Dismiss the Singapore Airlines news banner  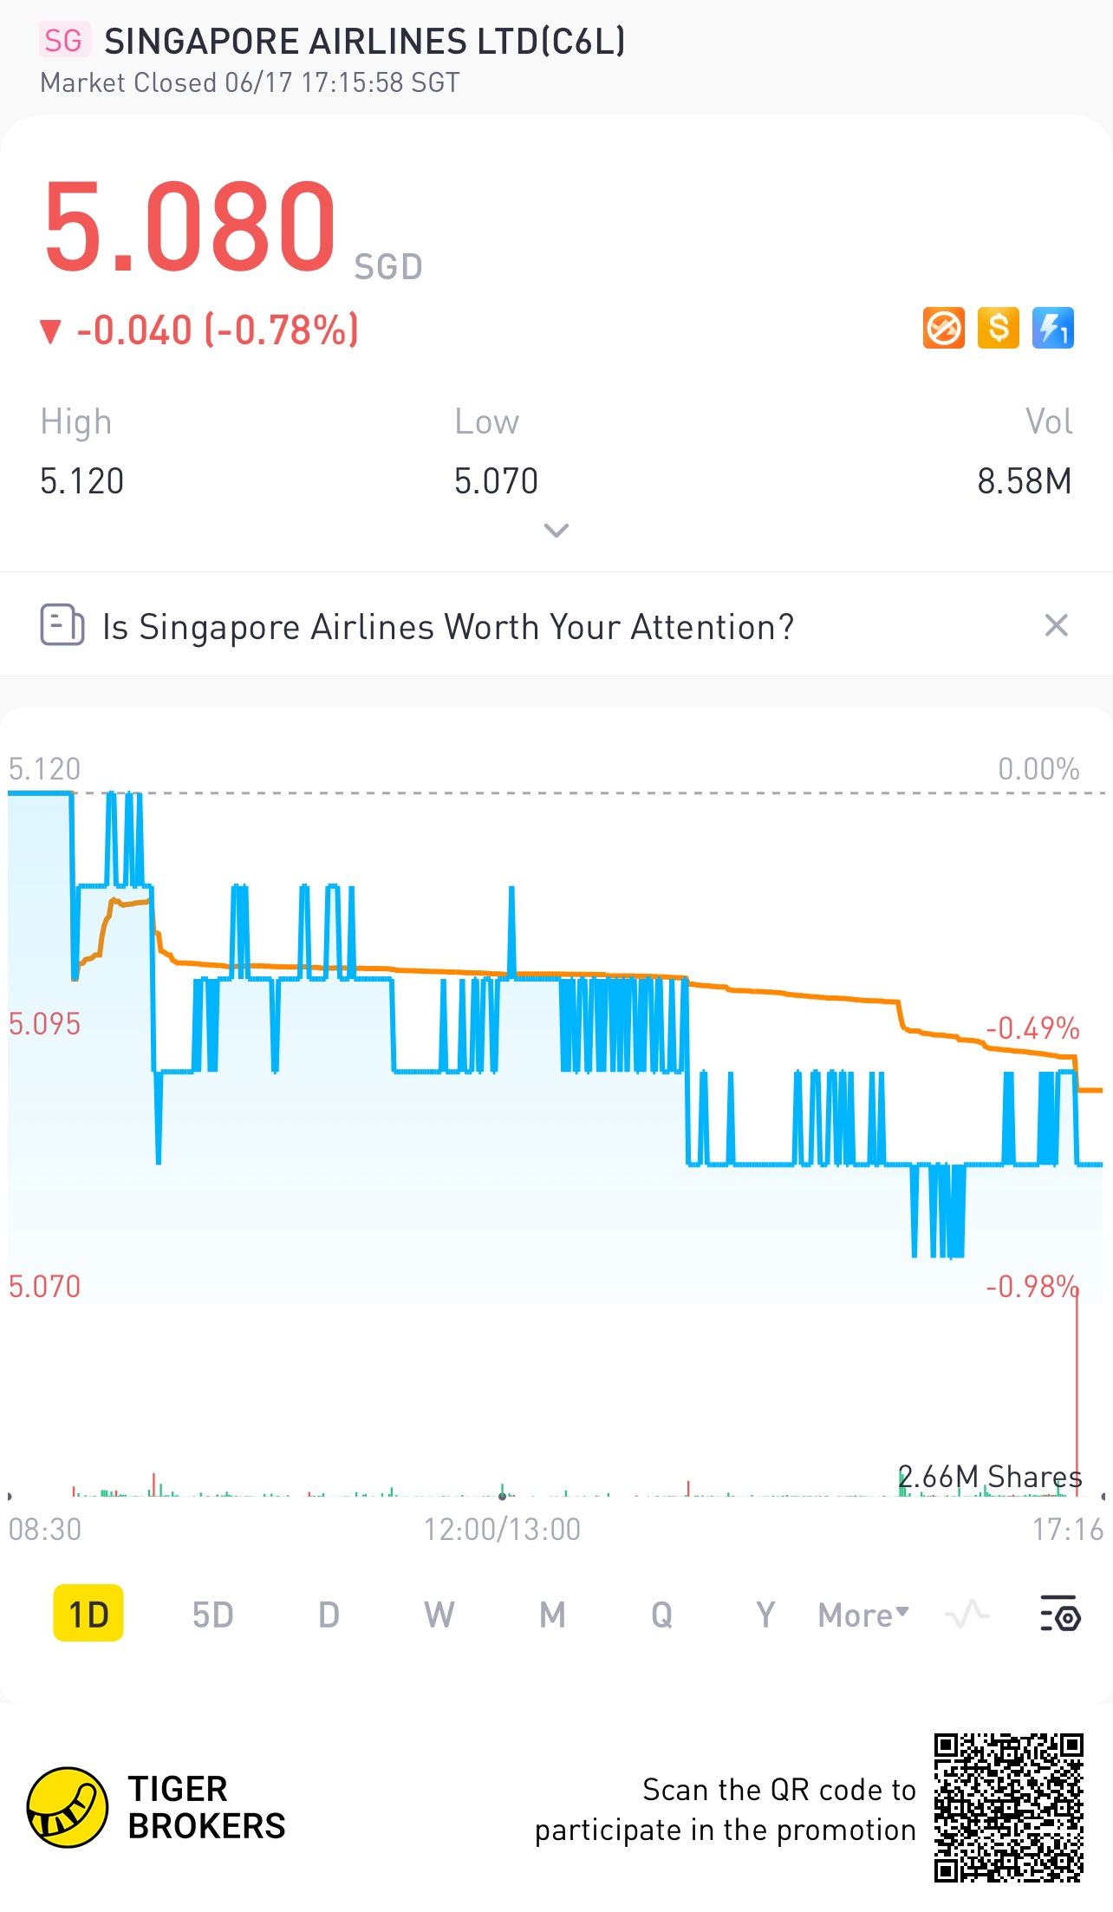pos(1056,625)
